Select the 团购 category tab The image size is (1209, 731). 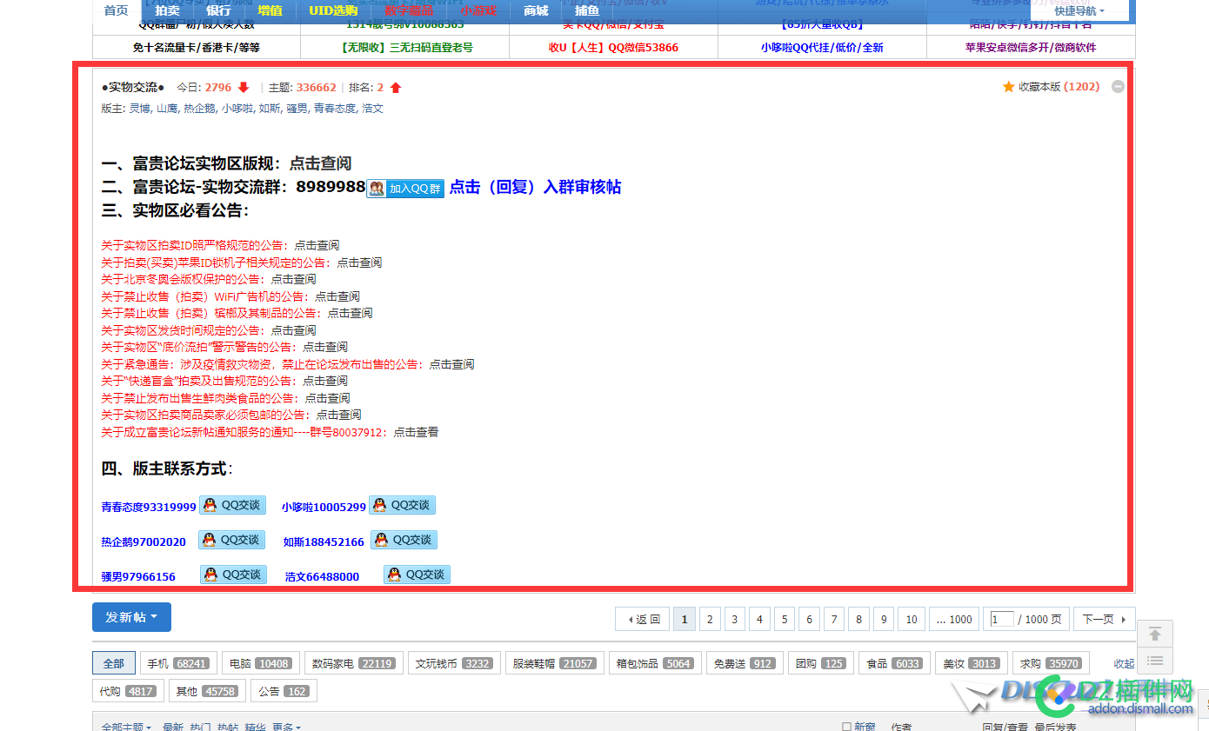(821, 663)
